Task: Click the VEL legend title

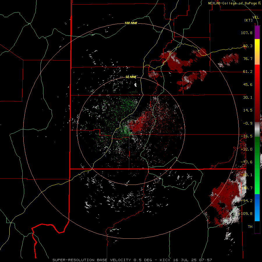Action: point(256,17)
